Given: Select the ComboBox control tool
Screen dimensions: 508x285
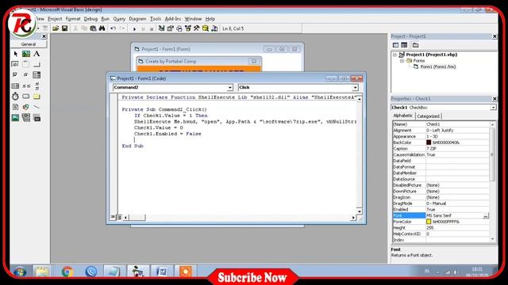Looking at the screenshot, I should pyautogui.click(x=37, y=75).
